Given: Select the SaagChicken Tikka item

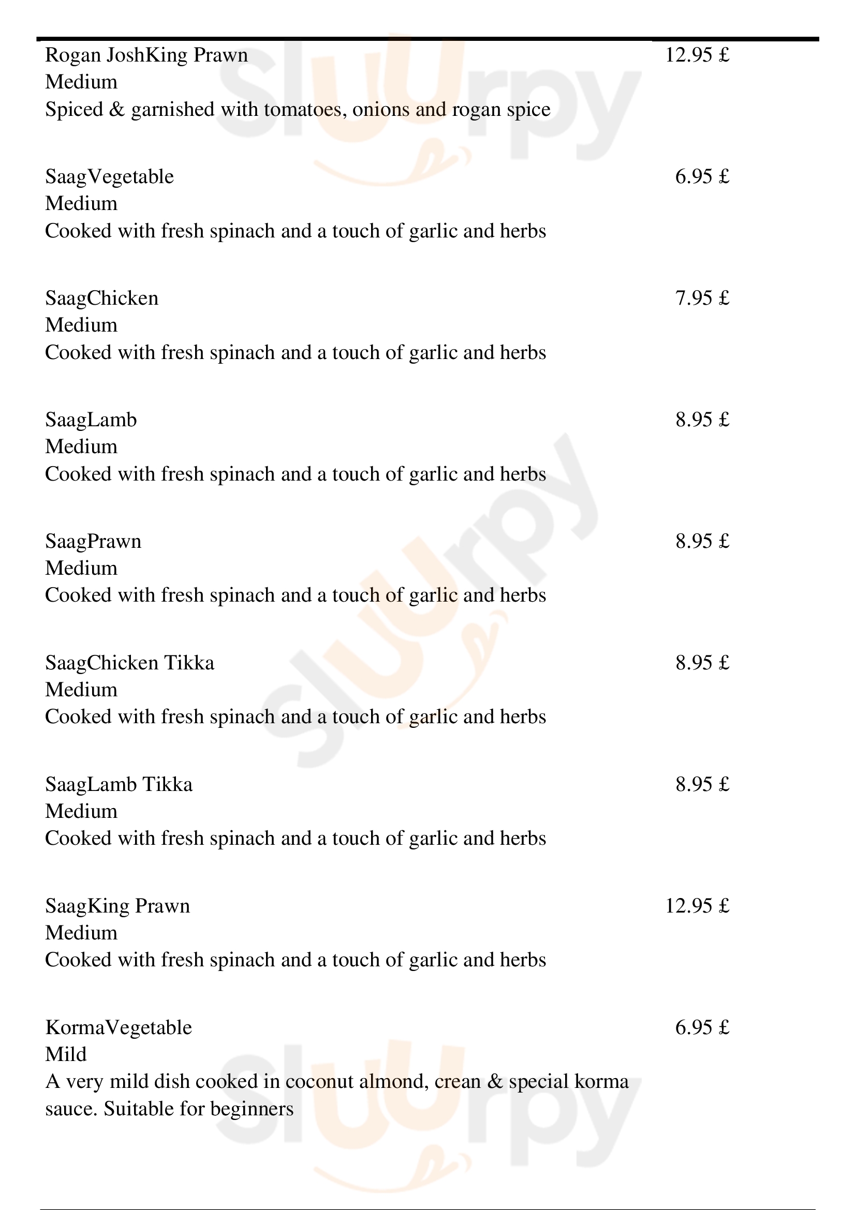Looking at the screenshot, I should (x=130, y=663).
